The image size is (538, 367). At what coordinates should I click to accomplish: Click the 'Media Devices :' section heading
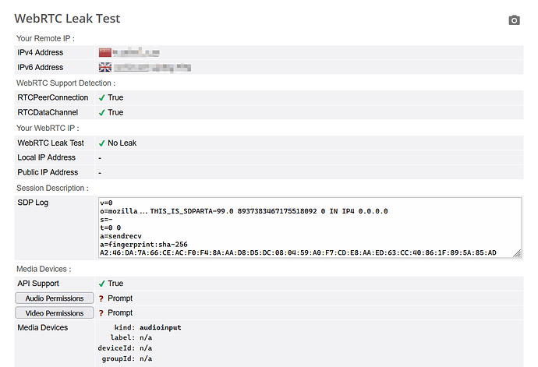(x=44, y=269)
